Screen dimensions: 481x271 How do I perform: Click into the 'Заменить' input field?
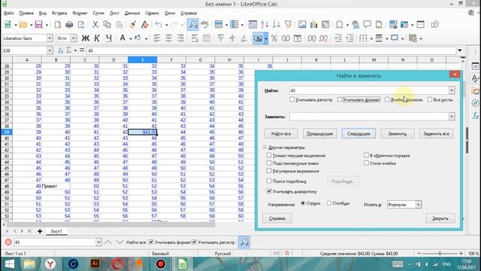pos(369,117)
